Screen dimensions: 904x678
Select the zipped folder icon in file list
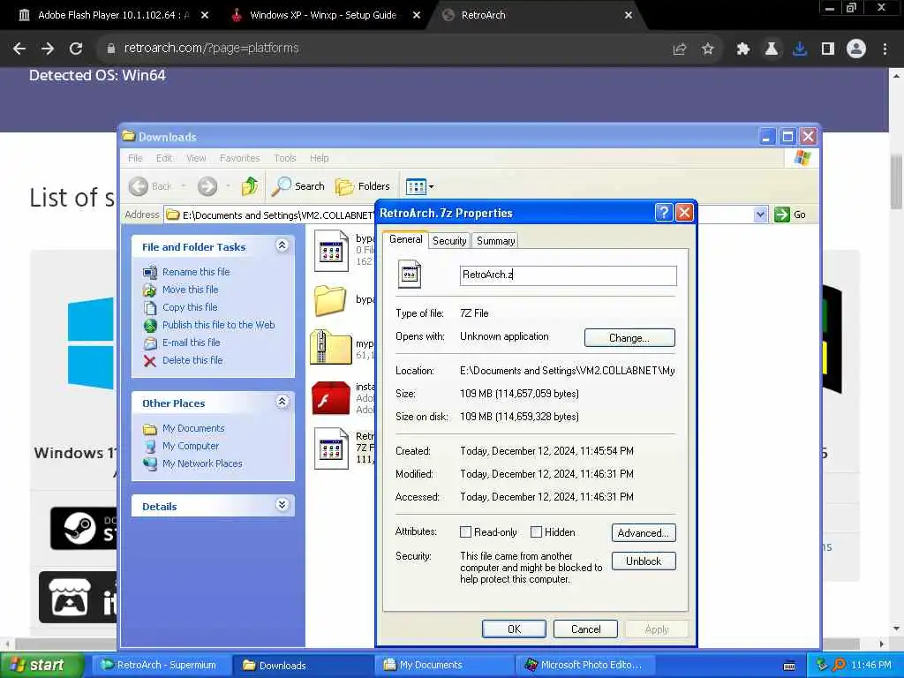pos(331,347)
